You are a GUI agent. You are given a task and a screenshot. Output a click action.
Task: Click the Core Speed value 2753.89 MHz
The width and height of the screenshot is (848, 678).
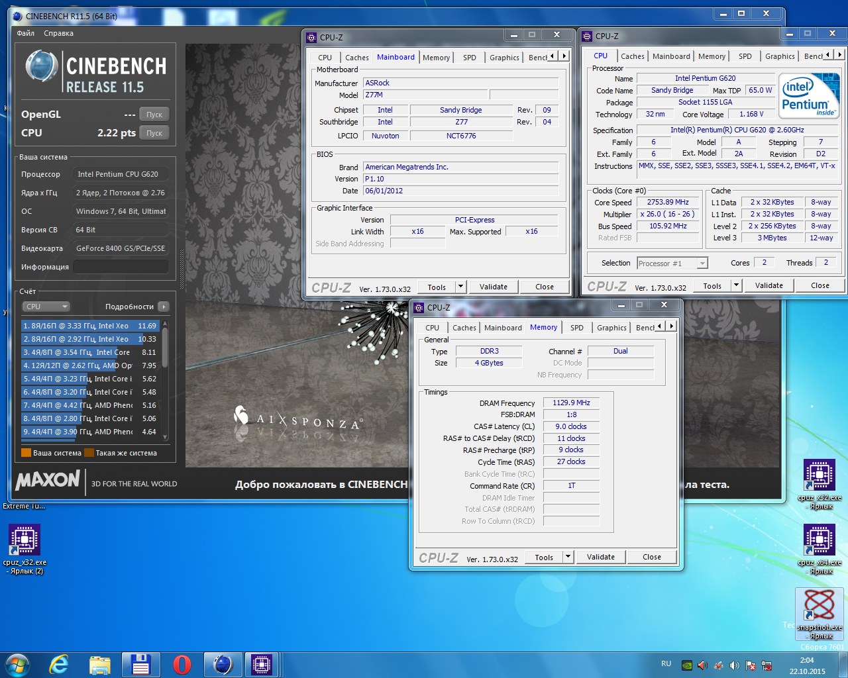pos(668,202)
